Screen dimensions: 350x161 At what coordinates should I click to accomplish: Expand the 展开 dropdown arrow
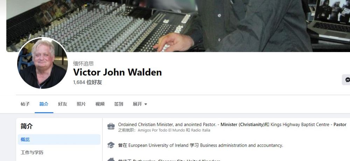[146, 104]
